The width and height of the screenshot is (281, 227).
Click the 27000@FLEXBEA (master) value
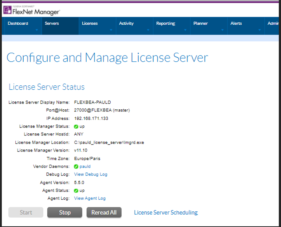102,110
